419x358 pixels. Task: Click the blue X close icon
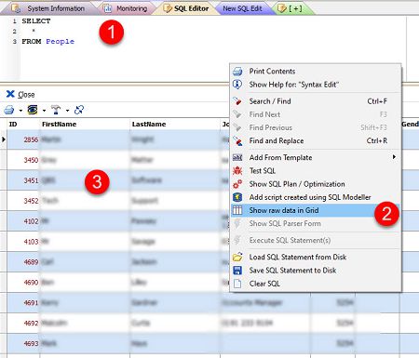pyautogui.click(x=10, y=94)
